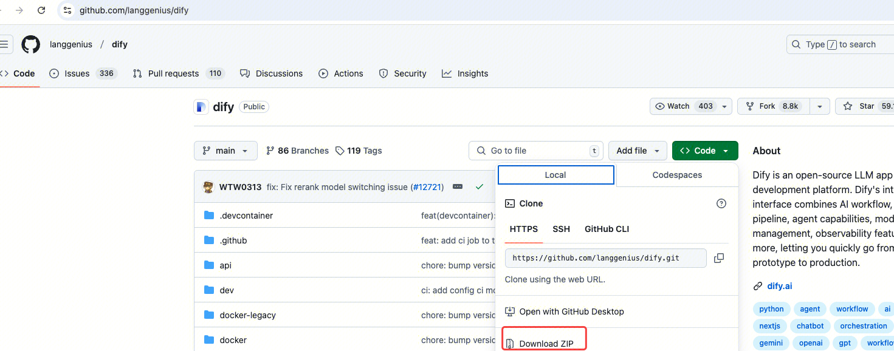Click the Type / to search box
The height and width of the screenshot is (351, 894).
pos(841,44)
